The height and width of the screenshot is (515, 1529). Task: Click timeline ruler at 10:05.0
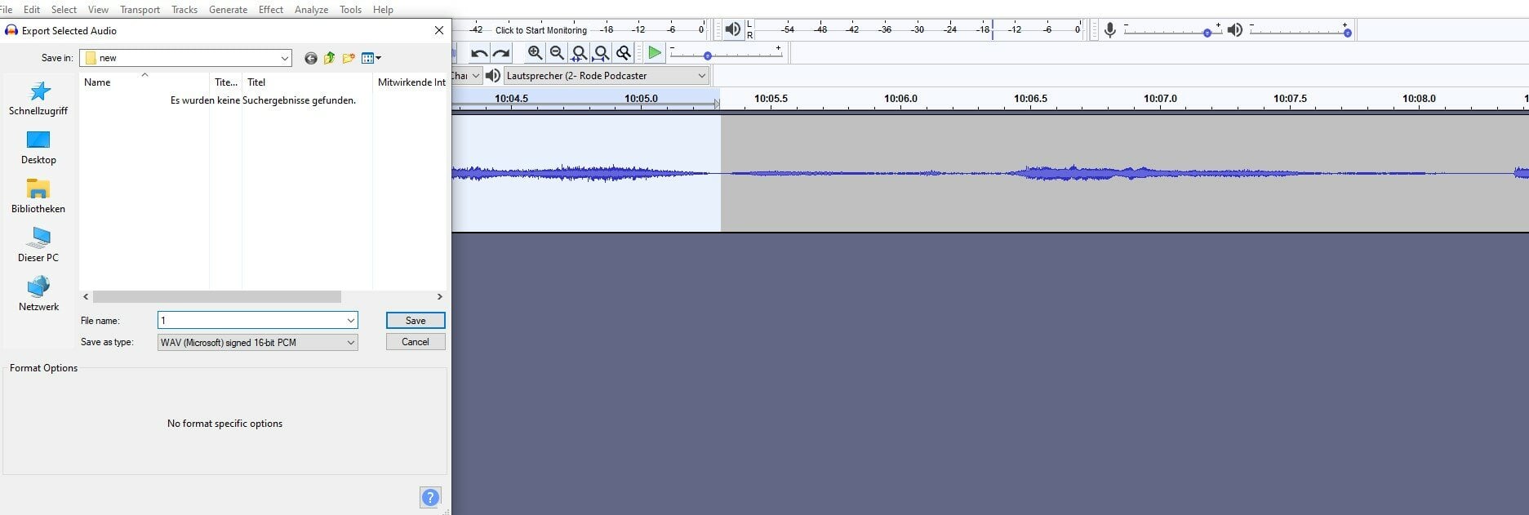click(641, 99)
